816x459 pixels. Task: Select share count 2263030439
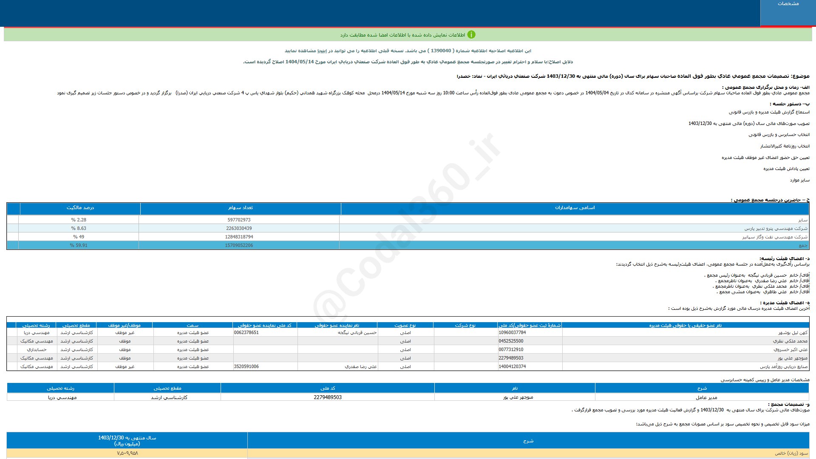click(x=239, y=229)
